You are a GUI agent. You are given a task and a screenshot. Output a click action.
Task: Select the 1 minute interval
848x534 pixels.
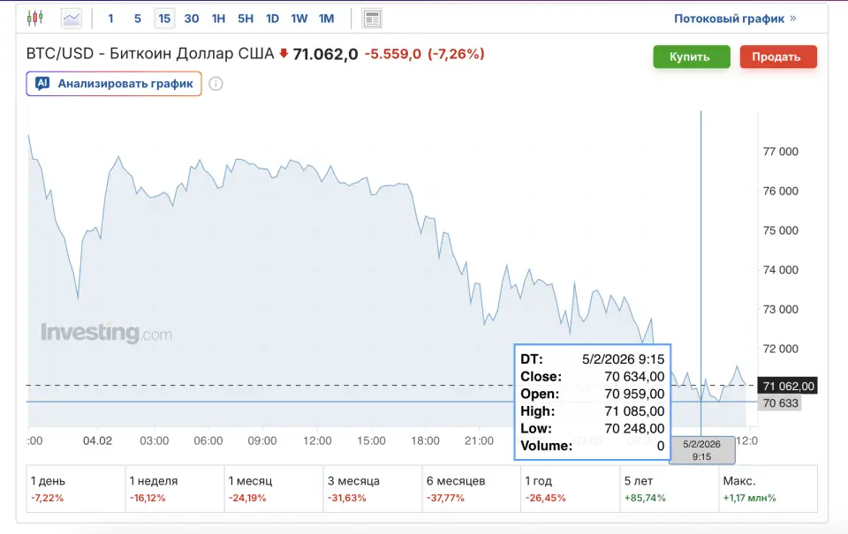(110, 19)
